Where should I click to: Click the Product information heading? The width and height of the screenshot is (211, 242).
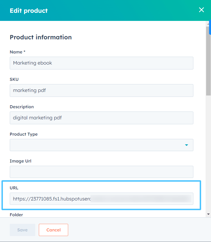point(40,37)
